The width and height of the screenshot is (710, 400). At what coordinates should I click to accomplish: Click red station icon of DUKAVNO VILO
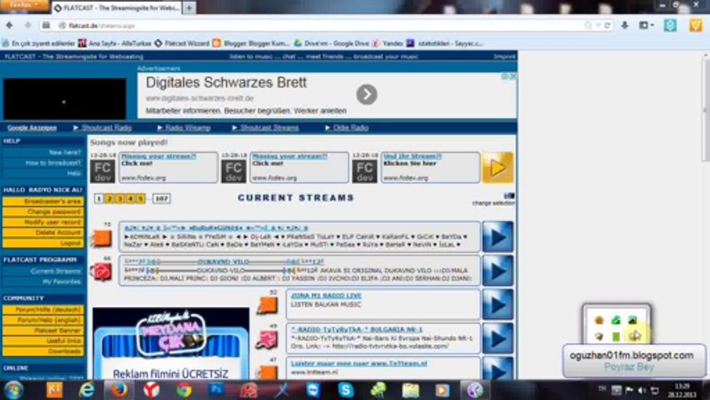coord(102,272)
